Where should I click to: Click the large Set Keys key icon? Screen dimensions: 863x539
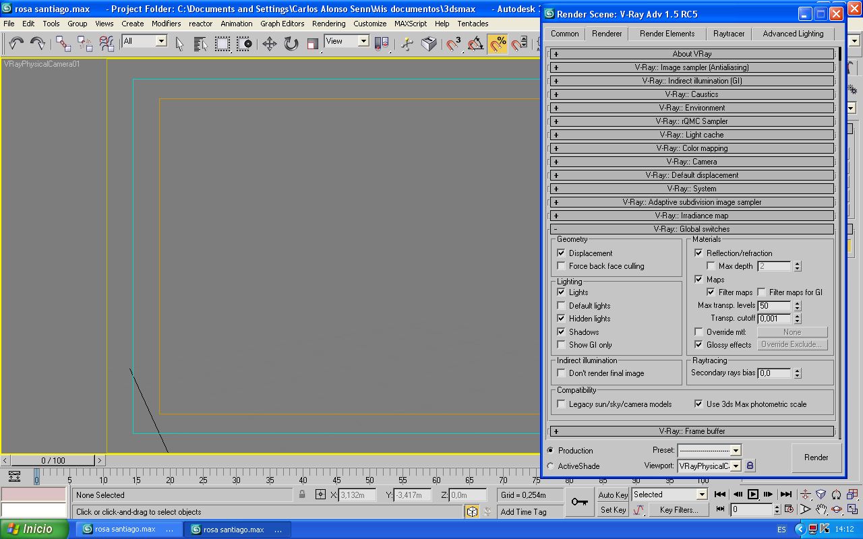579,502
